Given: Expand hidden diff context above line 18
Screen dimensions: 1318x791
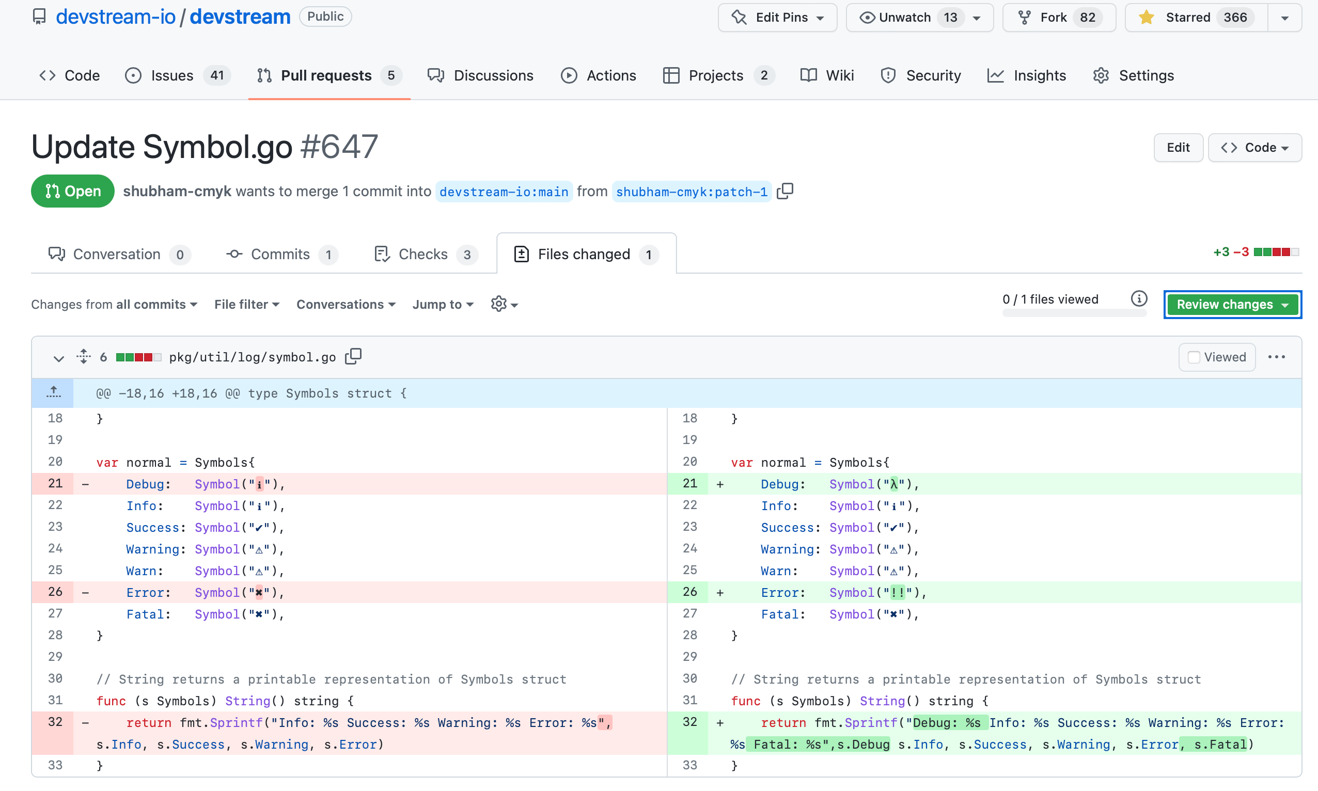Looking at the screenshot, I should 53,393.
